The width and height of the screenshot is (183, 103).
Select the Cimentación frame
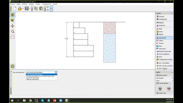(164, 38)
